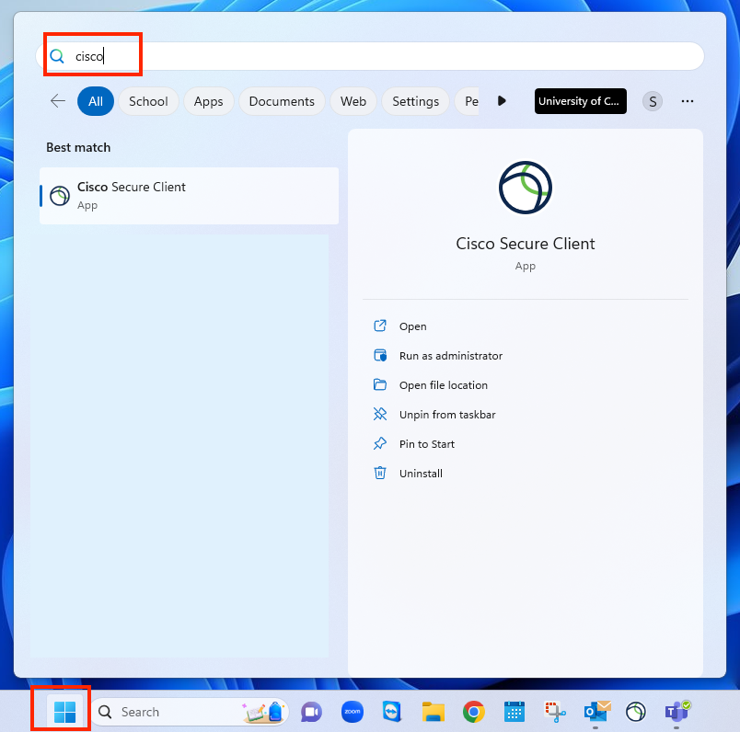Choose Open file location
The image size is (740, 732).
(x=443, y=385)
